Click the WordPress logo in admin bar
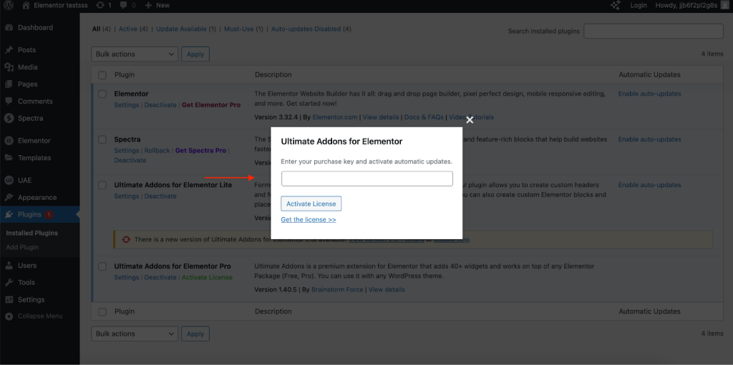The image size is (733, 365). point(9,5)
